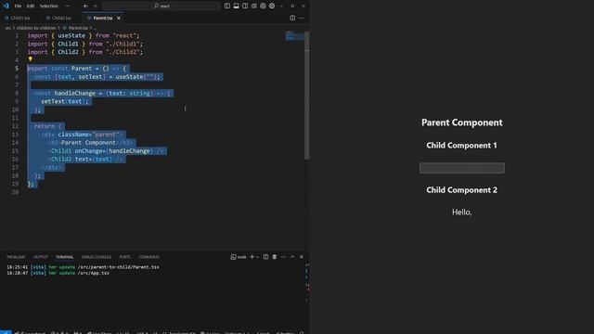Screen dimensions: 594x334
Task: Click the "Hello," text in preview
Action: pos(462,212)
